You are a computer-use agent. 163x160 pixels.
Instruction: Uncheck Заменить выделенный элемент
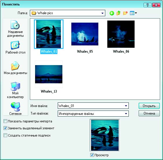pyautogui.click(x=5, y=128)
